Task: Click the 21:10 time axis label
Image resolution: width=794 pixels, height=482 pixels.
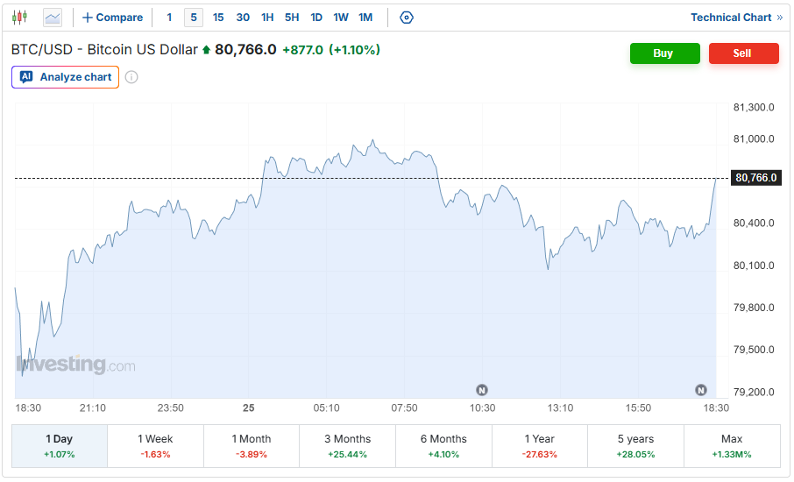Action: click(93, 408)
